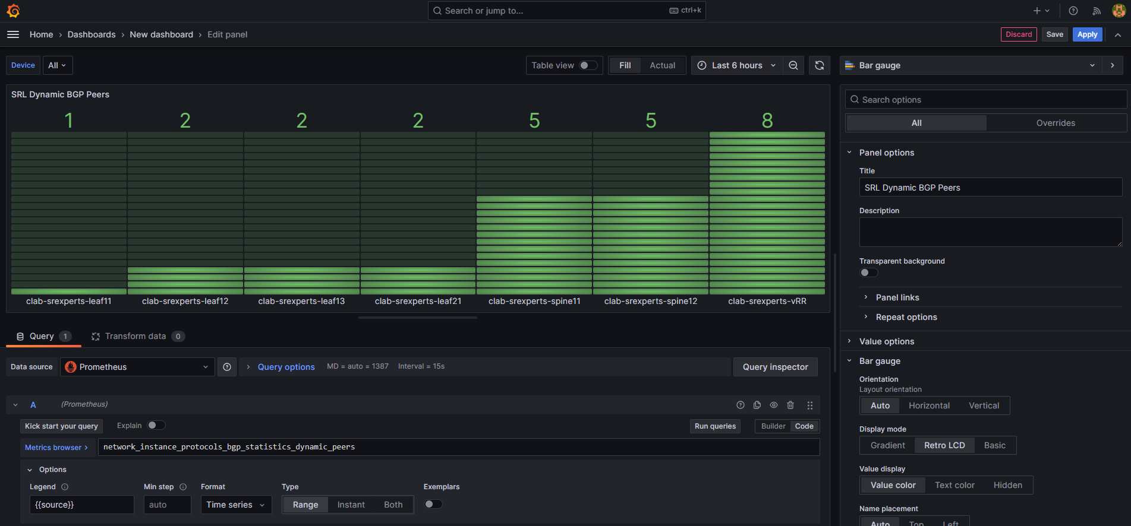Open the help question mark menu
This screenshot has height=526, width=1131.
1073,11
